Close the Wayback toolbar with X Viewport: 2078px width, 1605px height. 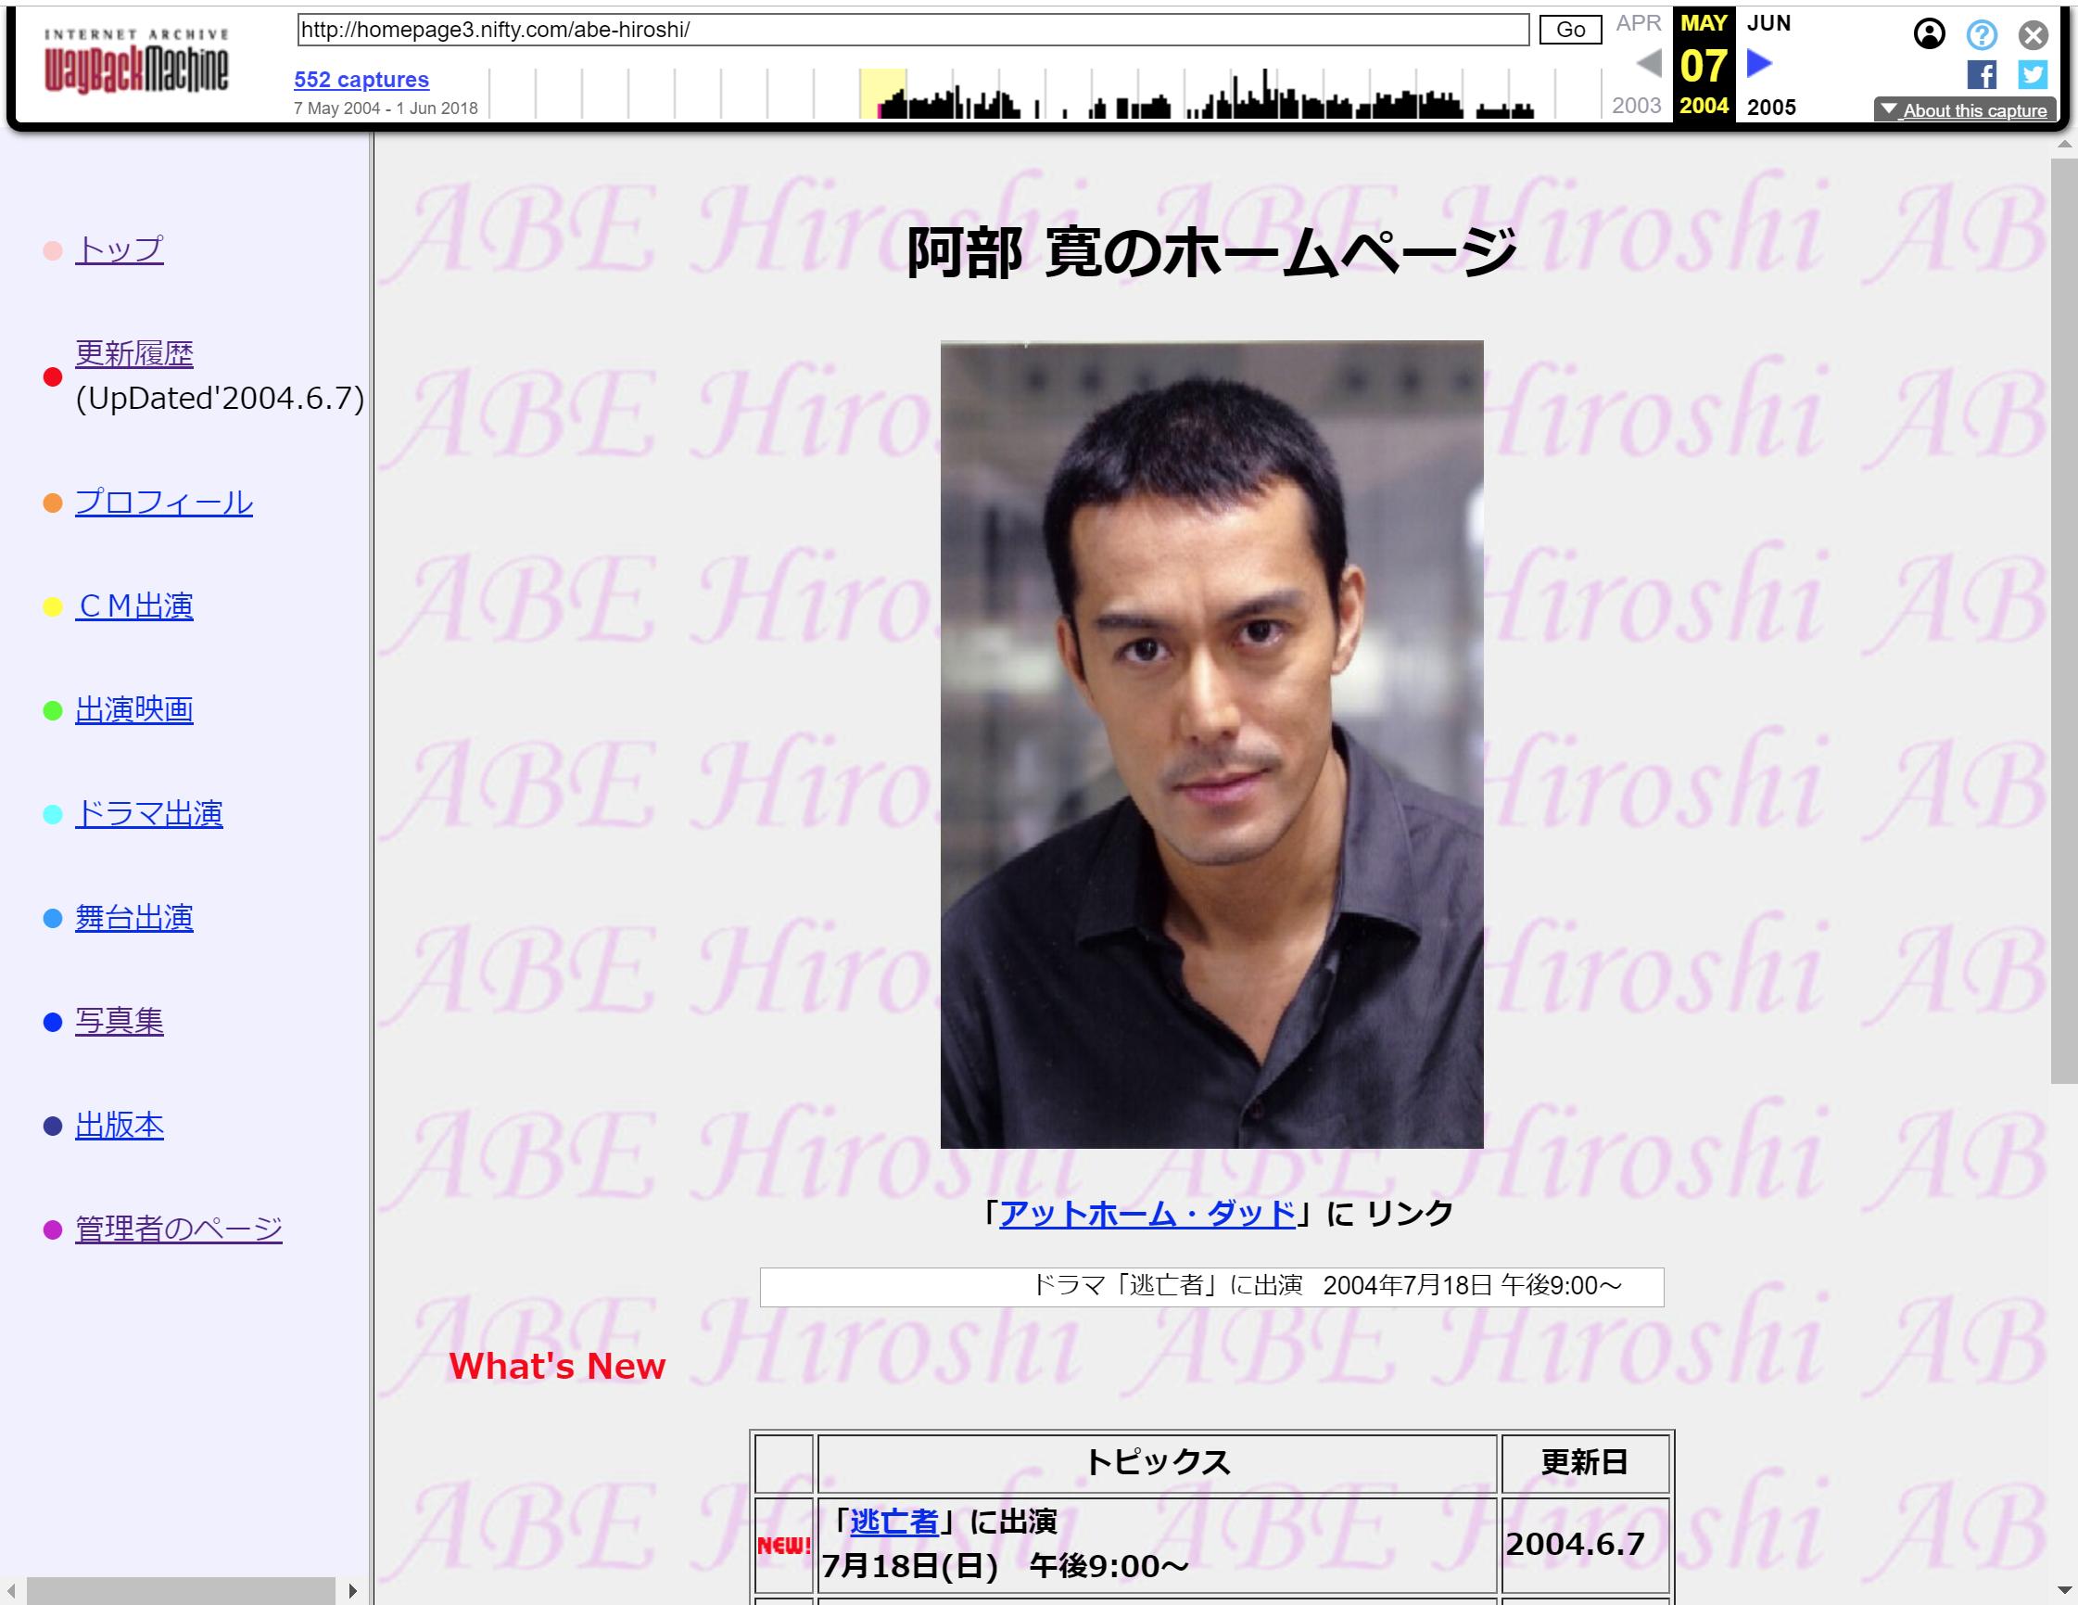click(2034, 35)
